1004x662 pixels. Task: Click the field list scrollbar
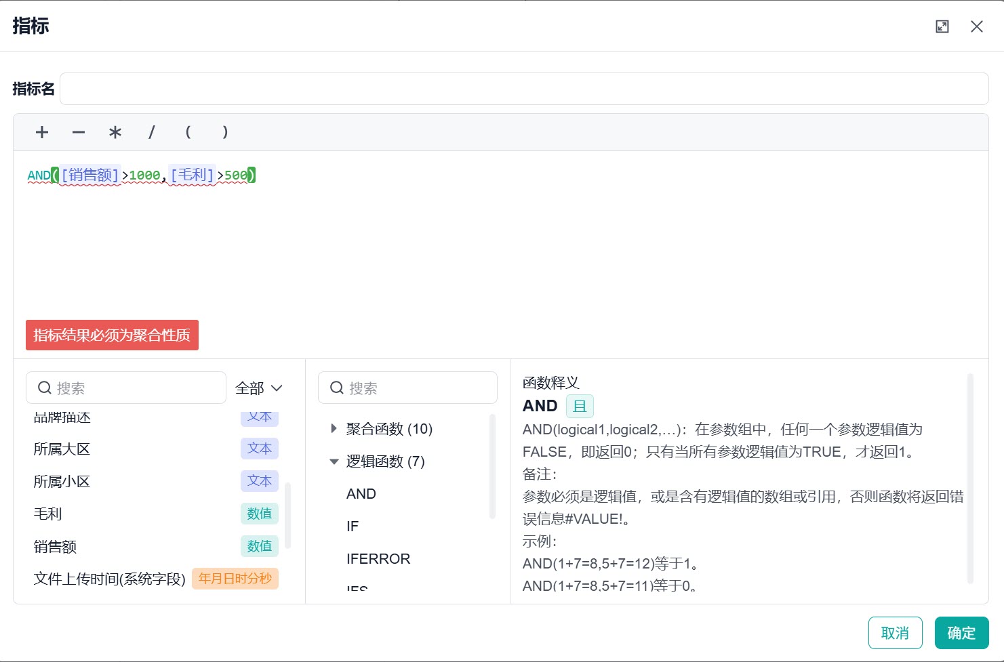click(x=287, y=515)
